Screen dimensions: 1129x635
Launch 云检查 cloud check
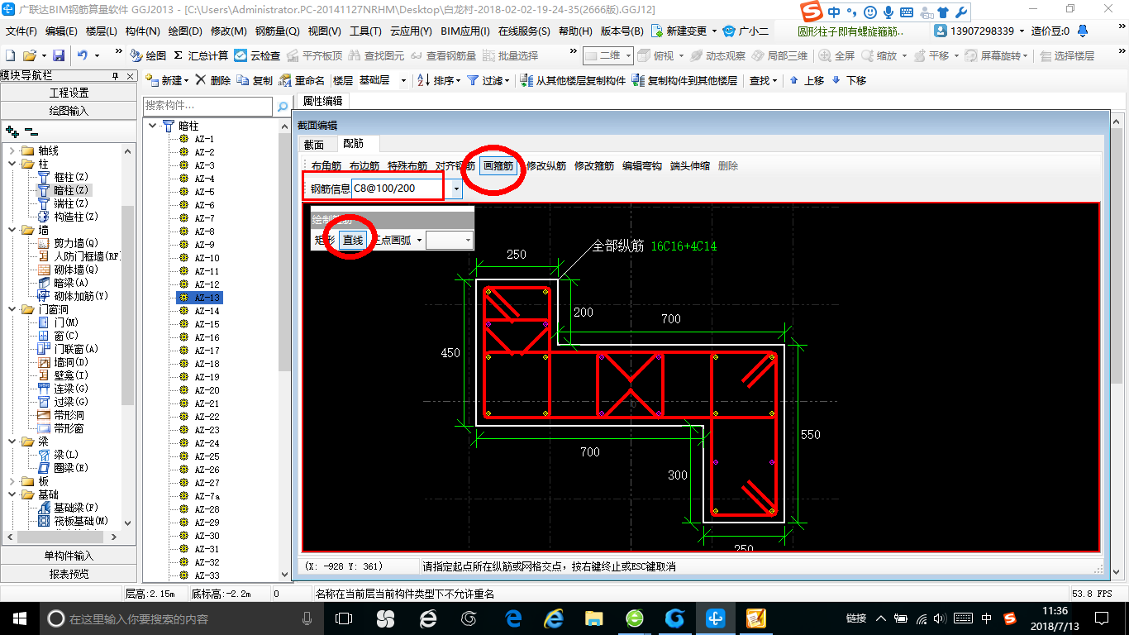257,55
